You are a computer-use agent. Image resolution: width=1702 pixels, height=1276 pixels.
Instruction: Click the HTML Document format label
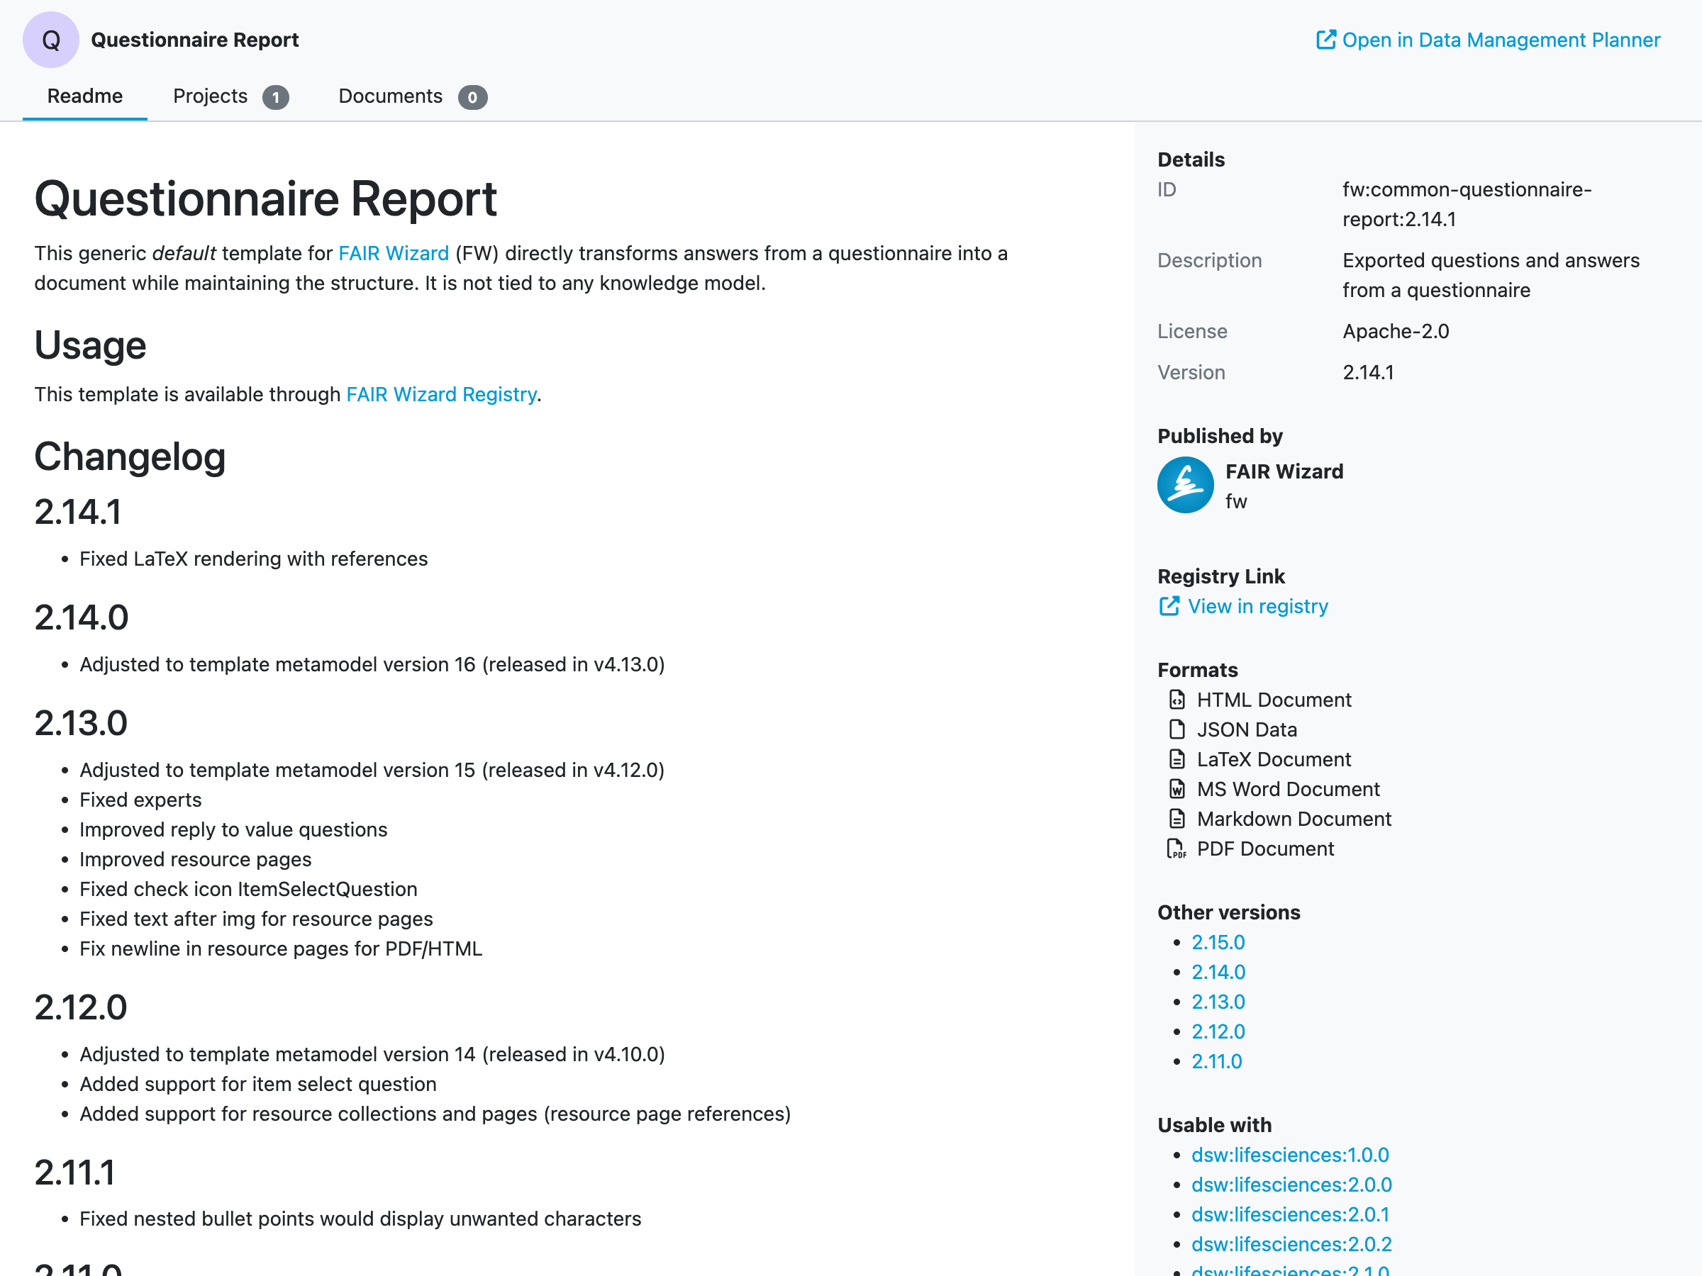[x=1274, y=700]
